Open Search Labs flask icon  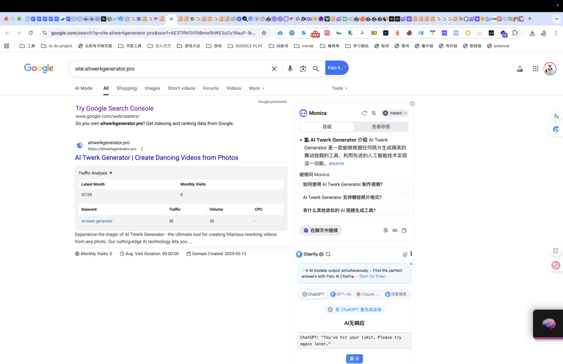click(520, 69)
